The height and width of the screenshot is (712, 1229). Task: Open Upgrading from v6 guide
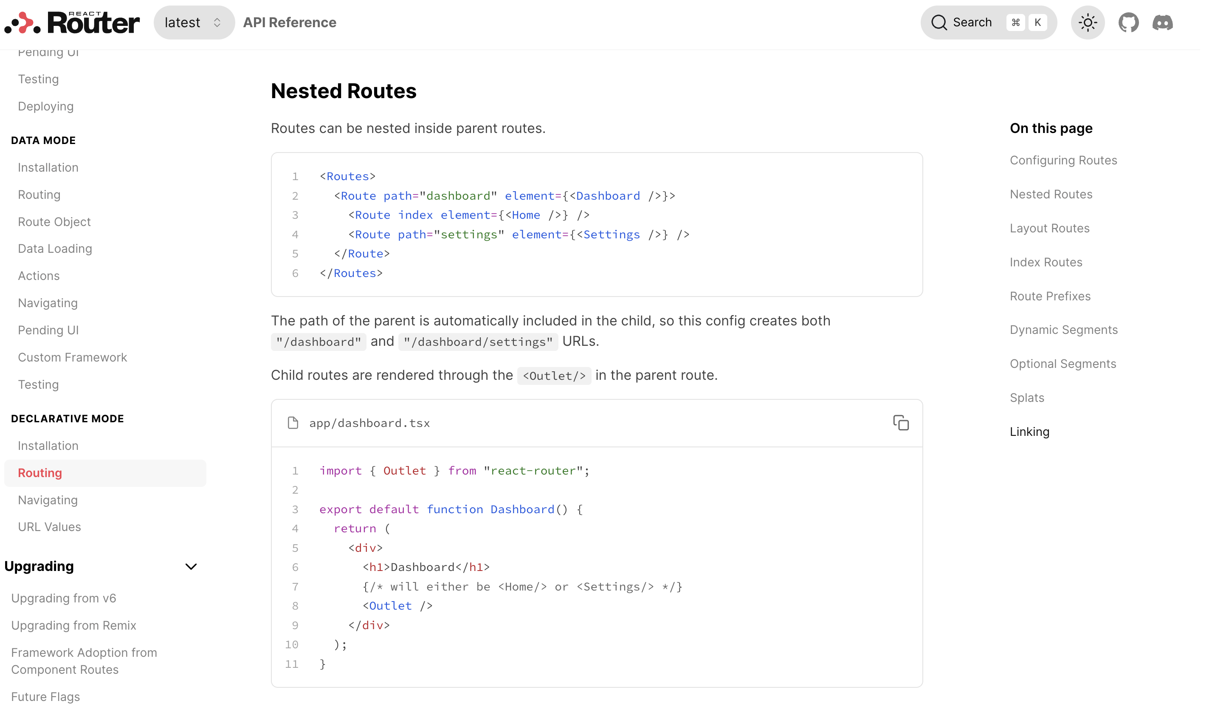(63, 598)
